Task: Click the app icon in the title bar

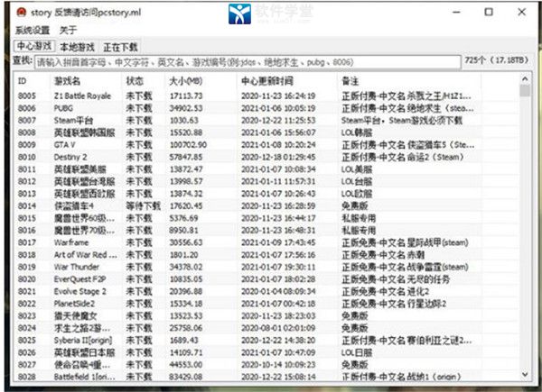Action: pyautogui.click(x=22, y=13)
